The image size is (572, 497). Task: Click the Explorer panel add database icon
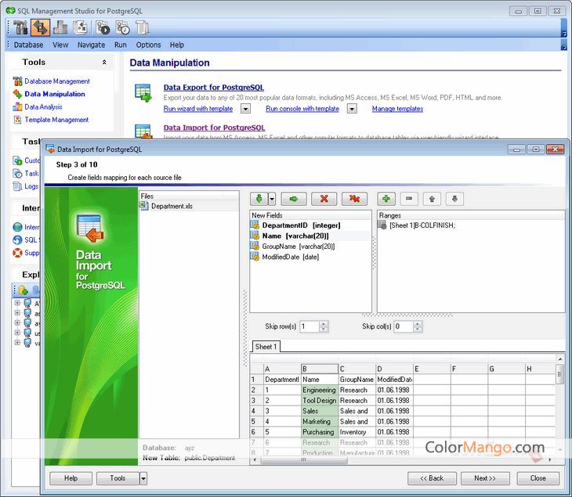23,290
